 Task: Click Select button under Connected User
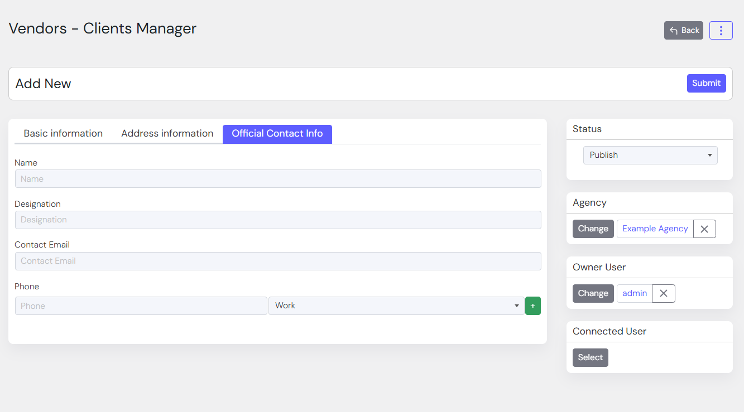pyautogui.click(x=590, y=358)
